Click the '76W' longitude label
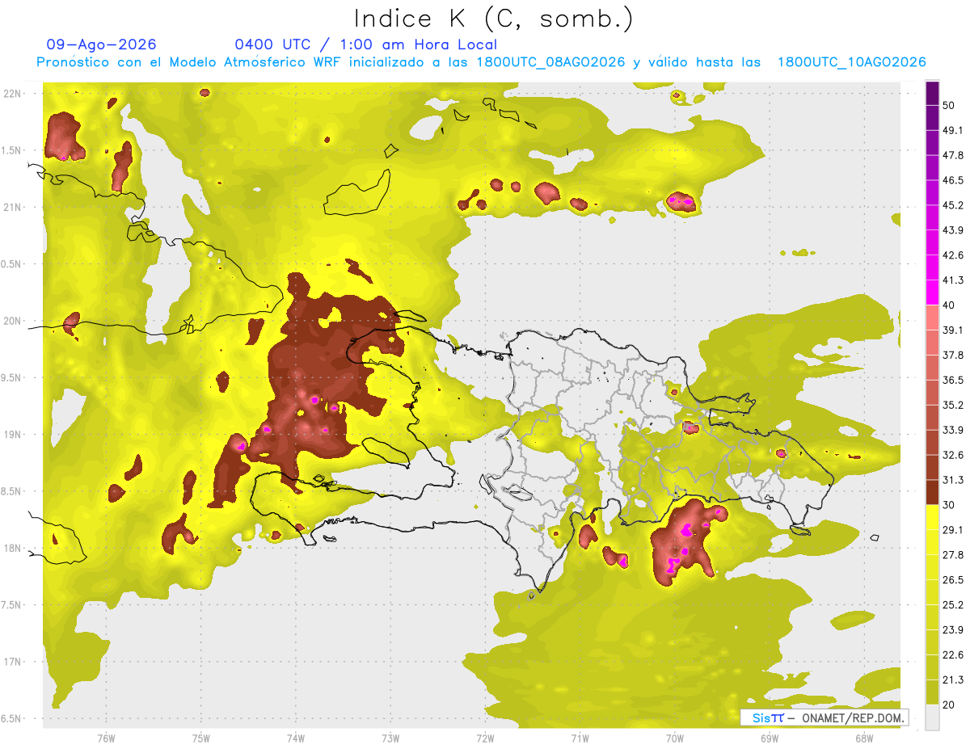Image resolution: width=970 pixels, height=749 pixels. (106, 738)
